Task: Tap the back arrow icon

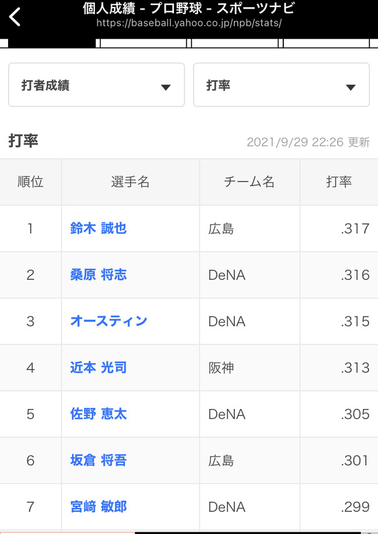Action: click(15, 17)
